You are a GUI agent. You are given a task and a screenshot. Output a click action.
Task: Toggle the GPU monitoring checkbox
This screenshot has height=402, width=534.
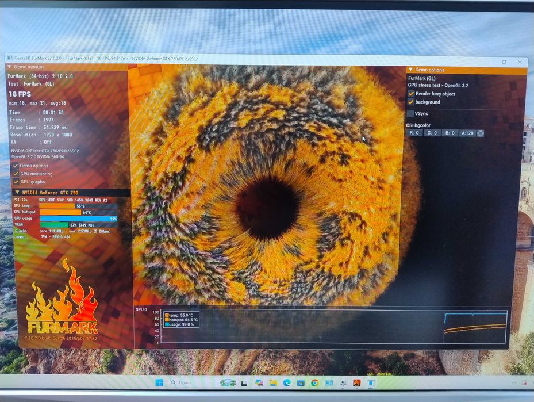[16, 174]
